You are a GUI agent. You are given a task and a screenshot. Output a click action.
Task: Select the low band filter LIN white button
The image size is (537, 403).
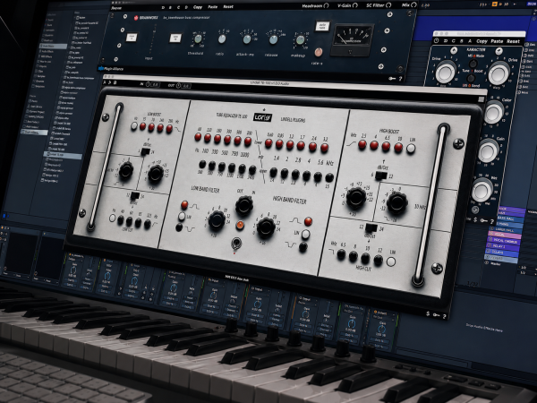(x=182, y=216)
